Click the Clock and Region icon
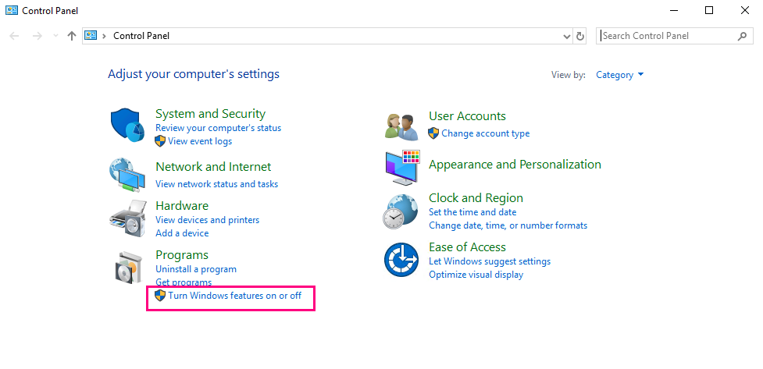Screen dimensions: 763x369 (x=401, y=211)
